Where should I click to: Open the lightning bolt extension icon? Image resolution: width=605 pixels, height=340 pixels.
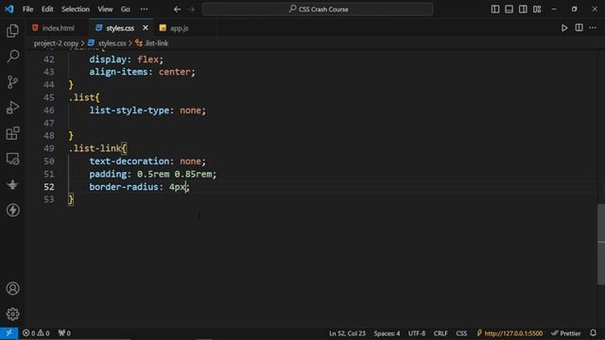tap(12, 210)
